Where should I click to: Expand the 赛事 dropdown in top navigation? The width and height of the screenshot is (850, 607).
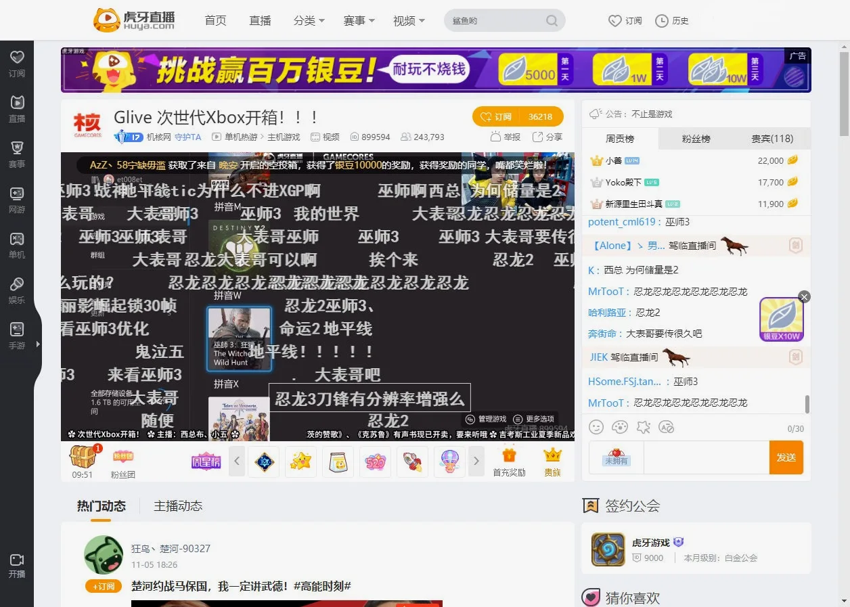coord(359,21)
